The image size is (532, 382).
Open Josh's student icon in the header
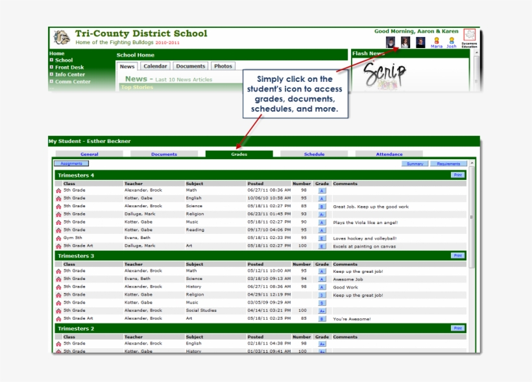pos(452,40)
